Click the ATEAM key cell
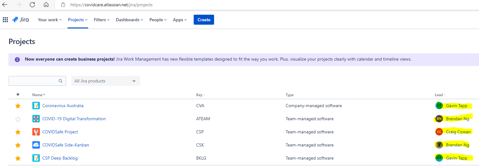Screen dimensions: 479x168 click(x=203, y=119)
